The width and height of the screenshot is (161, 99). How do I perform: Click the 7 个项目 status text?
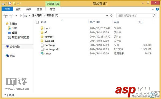pos(9,95)
